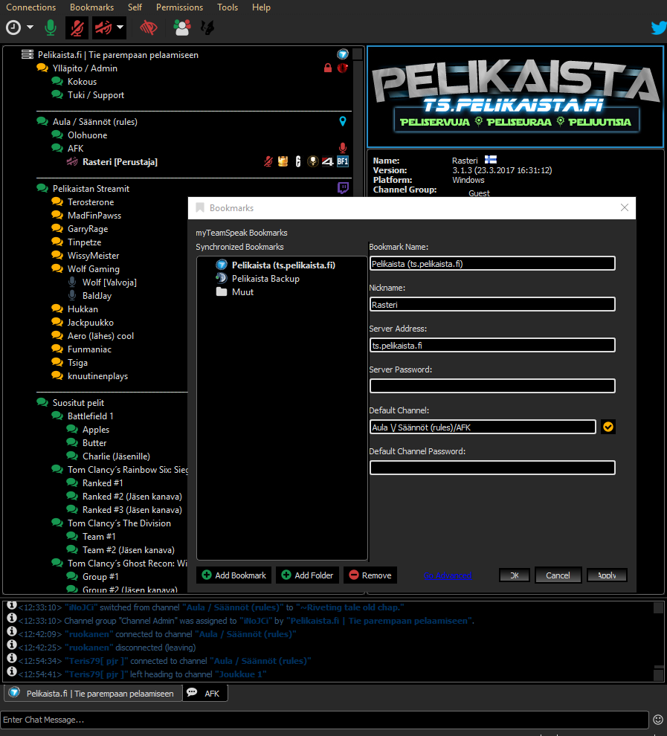Click OK in Bookmarks dialog

pos(515,575)
